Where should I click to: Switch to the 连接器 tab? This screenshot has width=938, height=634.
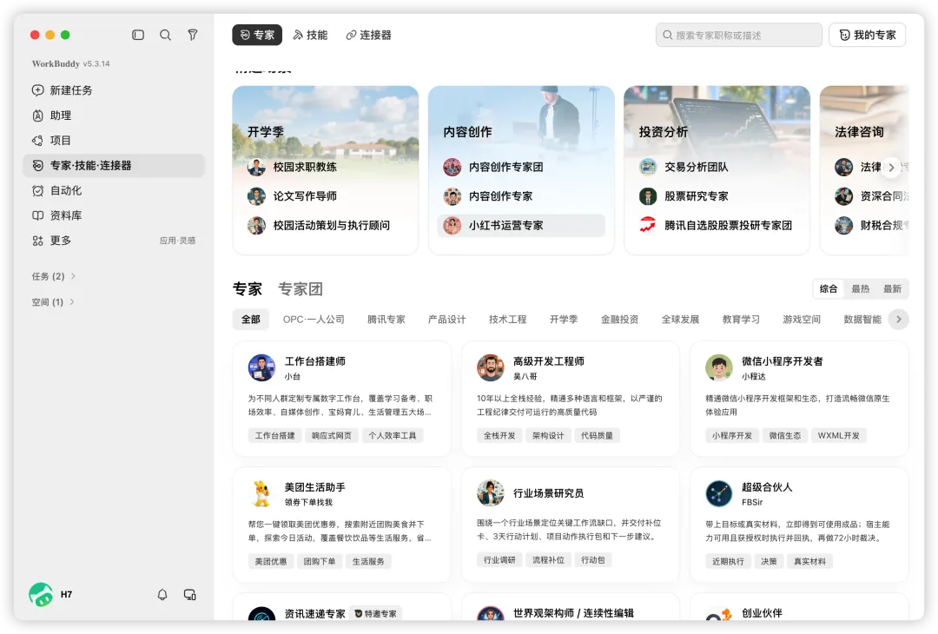(x=368, y=36)
